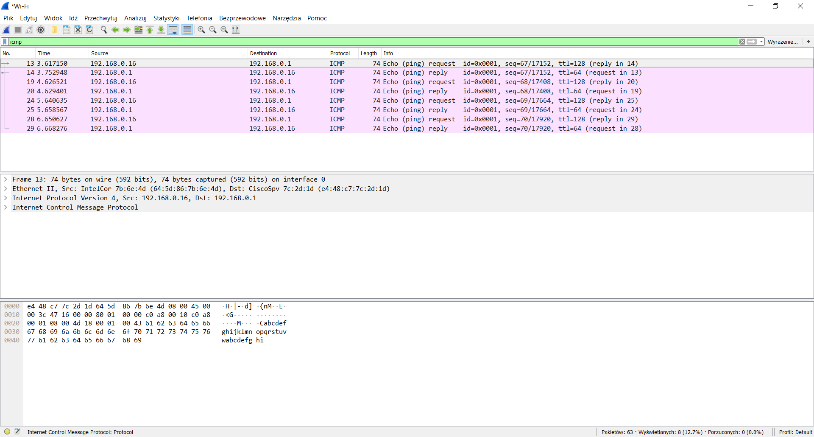Click the Profil: Default status label
Image resolution: width=814 pixels, height=437 pixels.
(795, 432)
